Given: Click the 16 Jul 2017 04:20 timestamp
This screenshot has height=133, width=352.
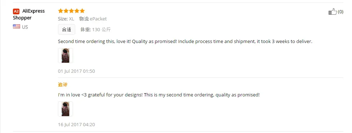Looking at the screenshot, I should pyautogui.click(x=76, y=124).
